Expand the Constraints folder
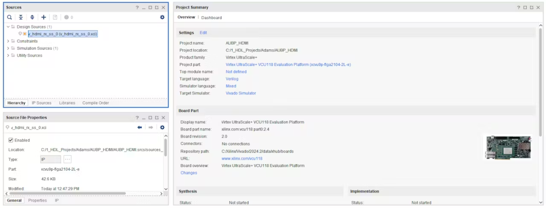546x208 pixels. [x=8, y=41]
